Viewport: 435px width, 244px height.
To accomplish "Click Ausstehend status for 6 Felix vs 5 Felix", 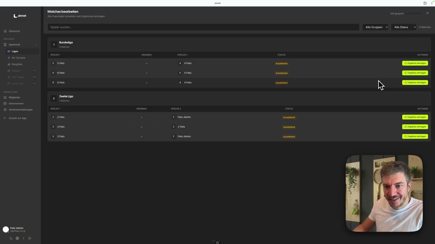I will pos(281,73).
